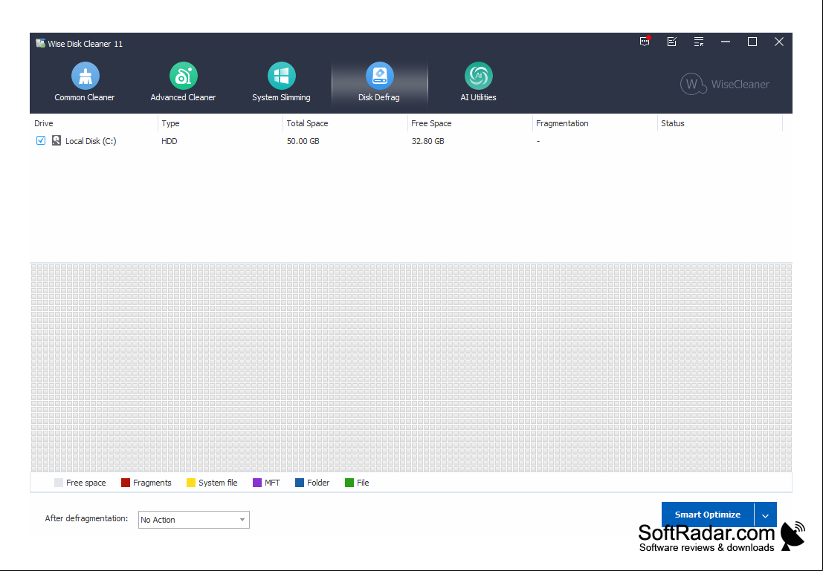Uncheck the Local Disk (C:) checkbox
This screenshot has height=571, width=823.
pyautogui.click(x=41, y=140)
